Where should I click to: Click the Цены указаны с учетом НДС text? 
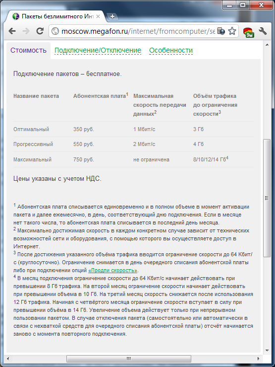point(57,179)
